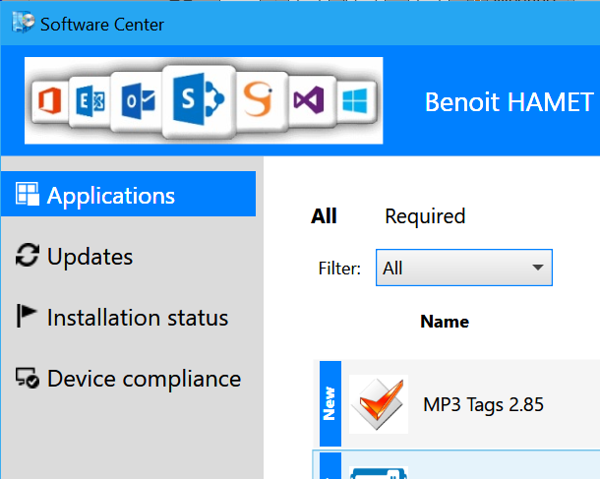Sort by the Name column header

coord(445,322)
